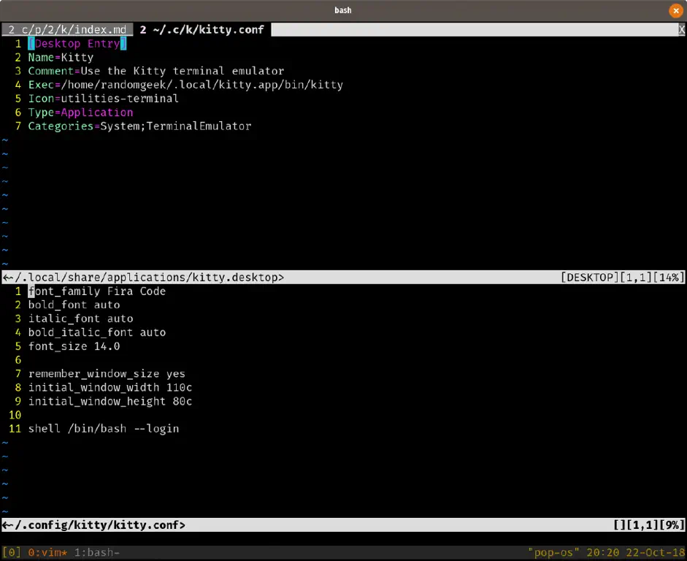Screen dimensions: 687x561
Task: Click the Categories=System;TerminalEmulator line
Action: [x=139, y=126]
